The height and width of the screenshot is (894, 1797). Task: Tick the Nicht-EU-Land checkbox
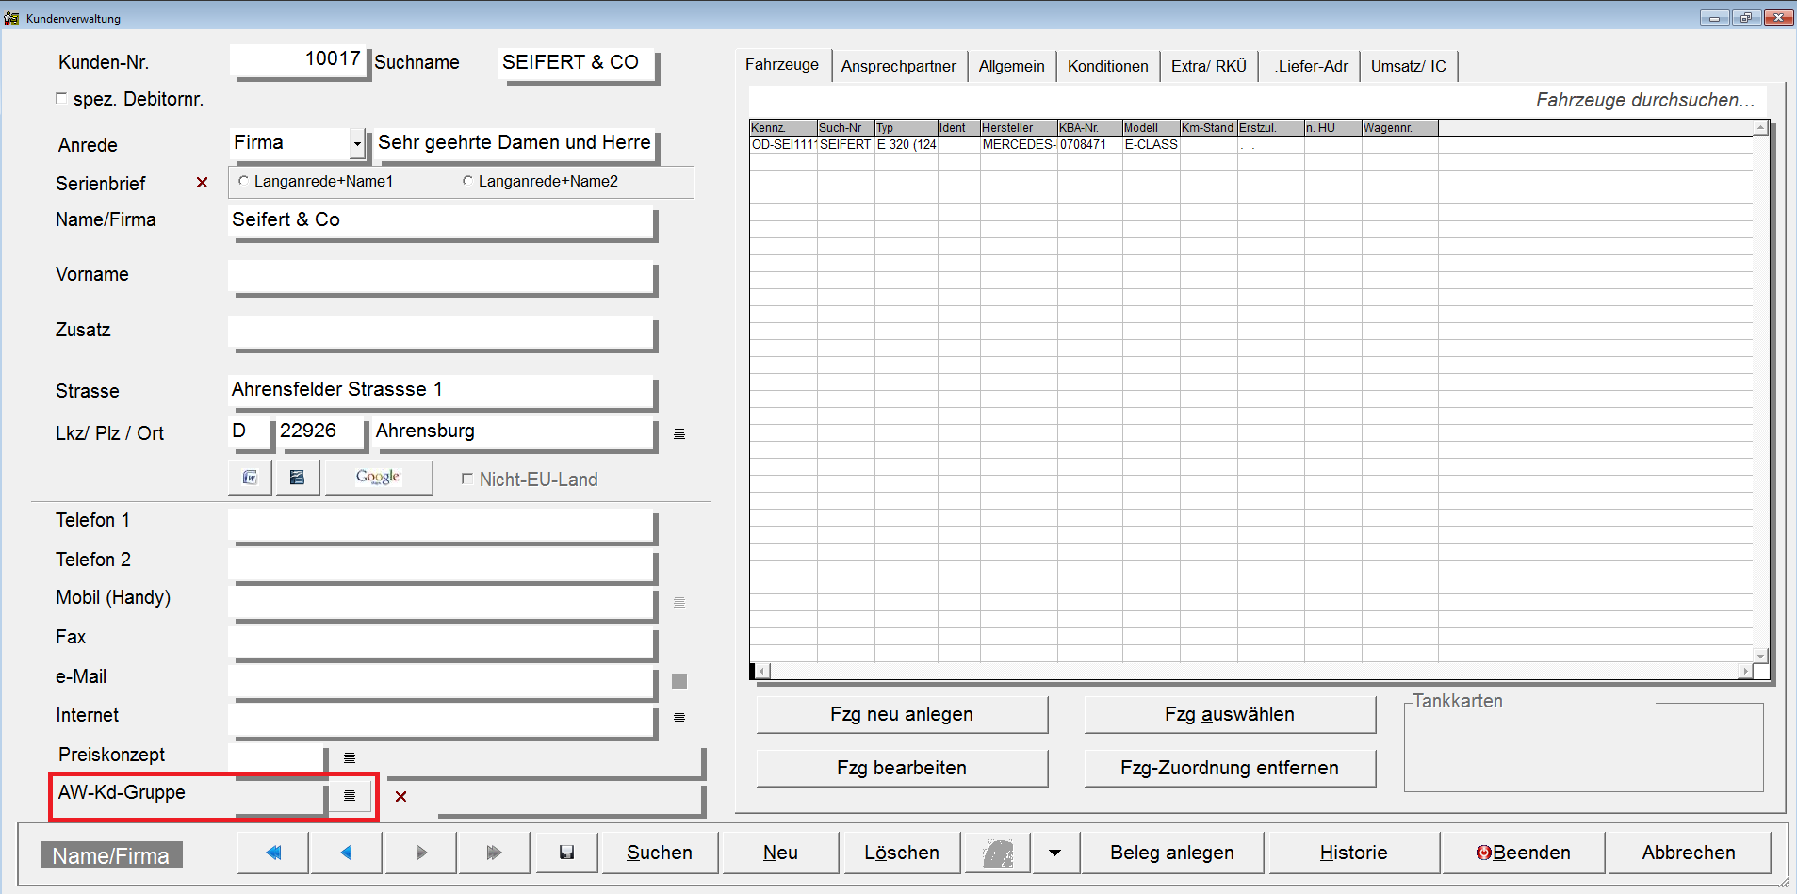tap(466, 479)
